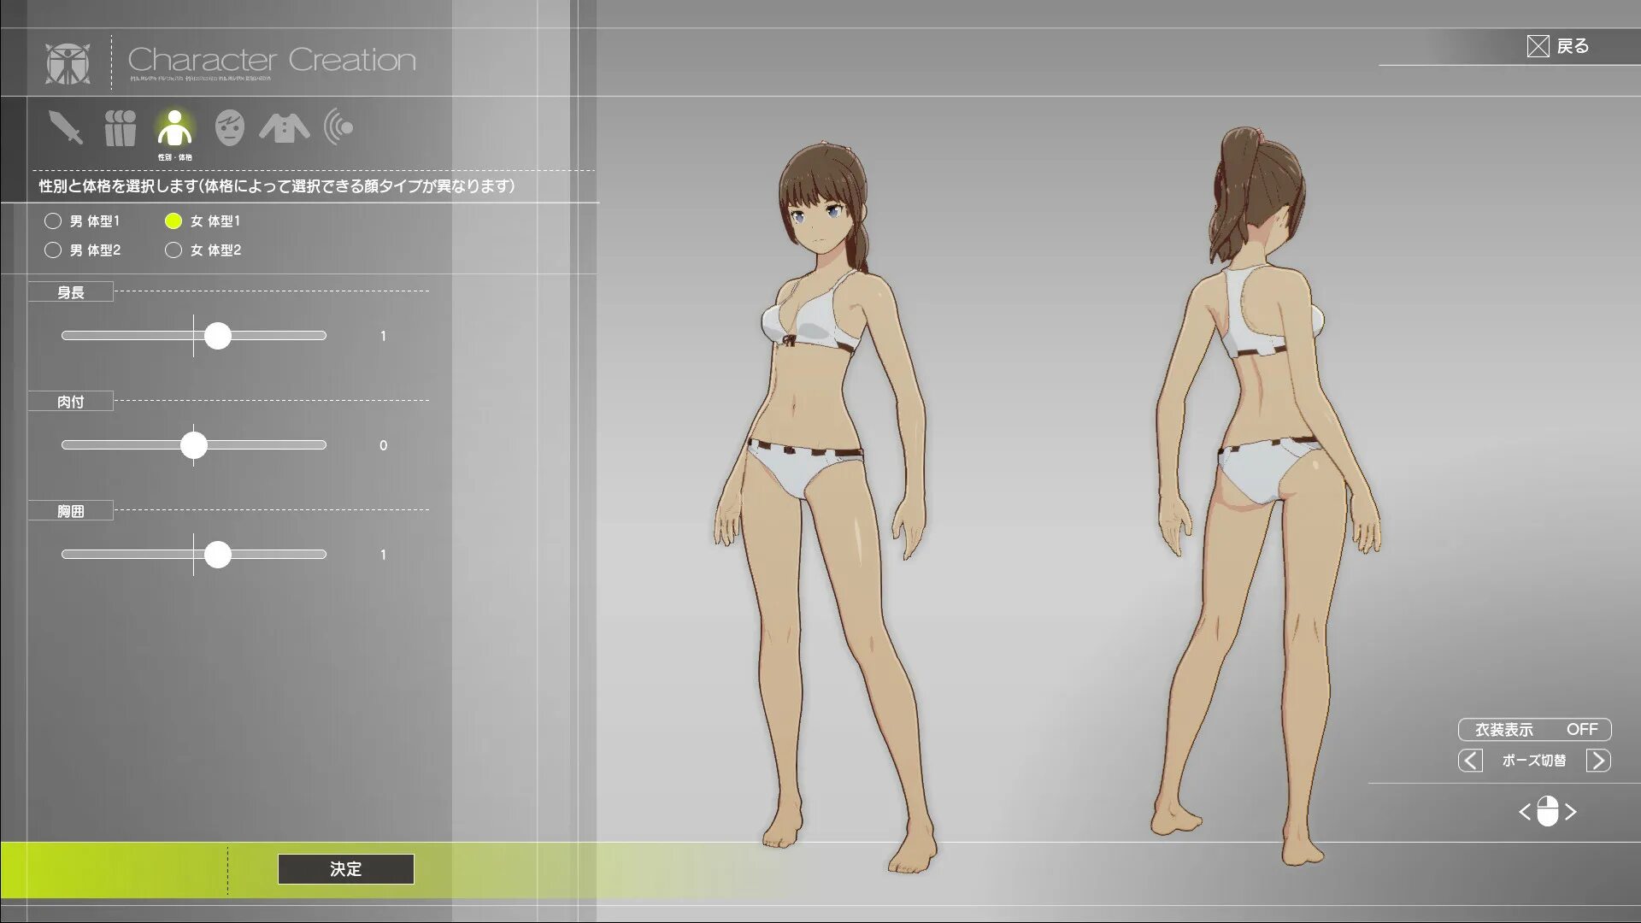The height and width of the screenshot is (923, 1641).
Task: Click the 戻る back button
Action: coord(1557,46)
